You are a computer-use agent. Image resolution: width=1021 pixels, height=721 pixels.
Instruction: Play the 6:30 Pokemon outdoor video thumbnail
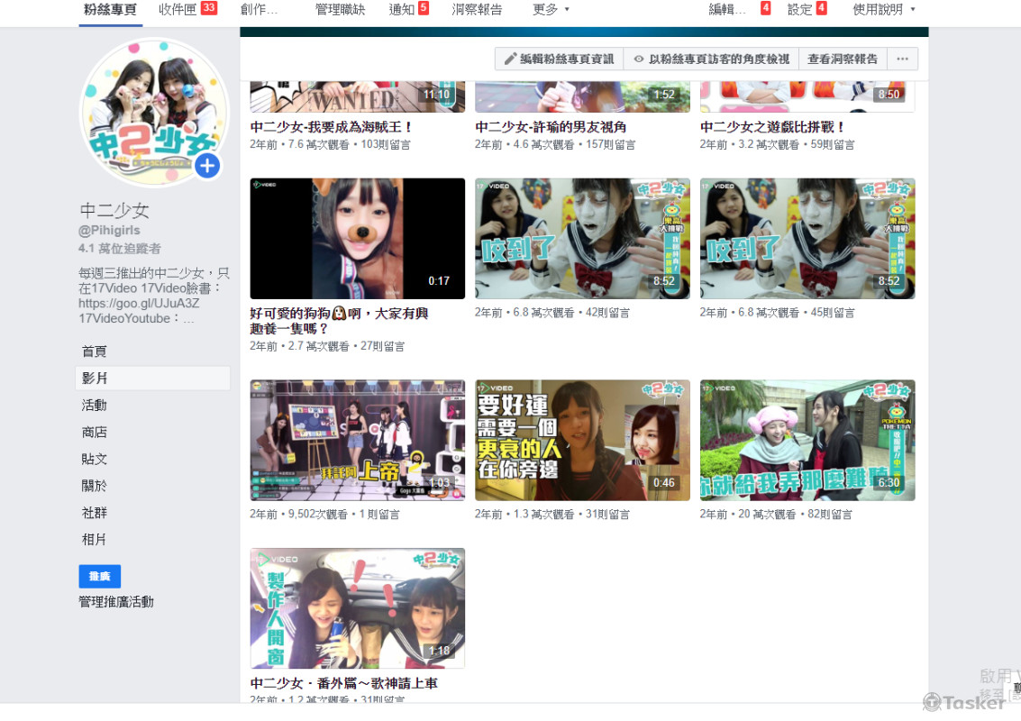click(x=807, y=440)
